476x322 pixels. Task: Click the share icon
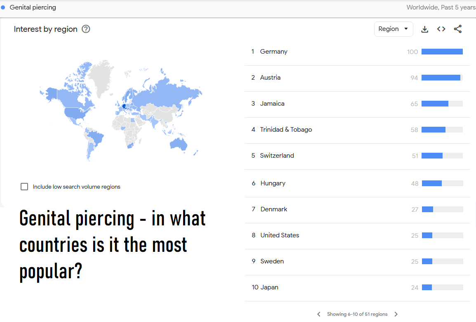(458, 29)
